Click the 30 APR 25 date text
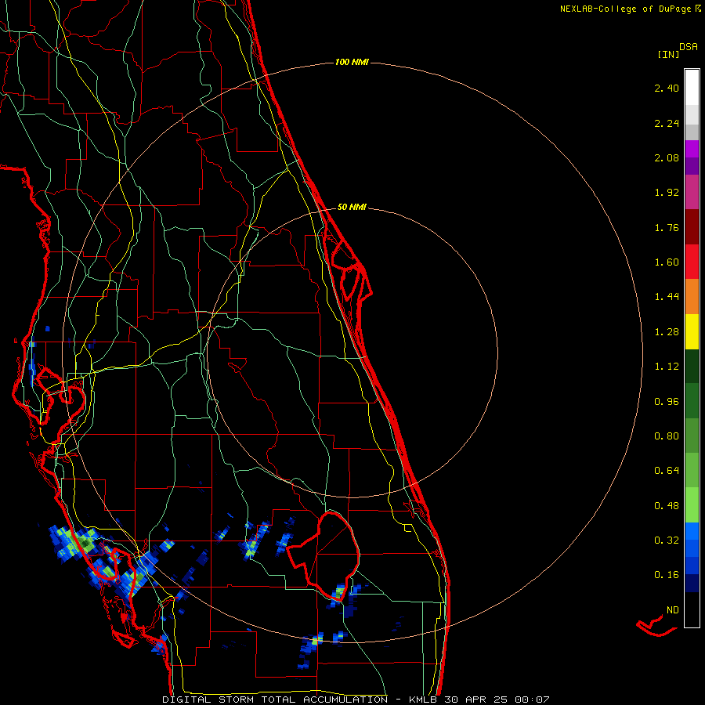Image resolution: width=705 pixels, height=705 pixels. coord(475,700)
